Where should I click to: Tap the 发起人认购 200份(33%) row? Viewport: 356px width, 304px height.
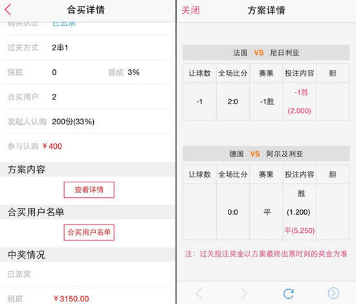click(x=86, y=122)
